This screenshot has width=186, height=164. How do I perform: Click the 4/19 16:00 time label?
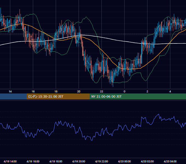click(x=33, y=161)
